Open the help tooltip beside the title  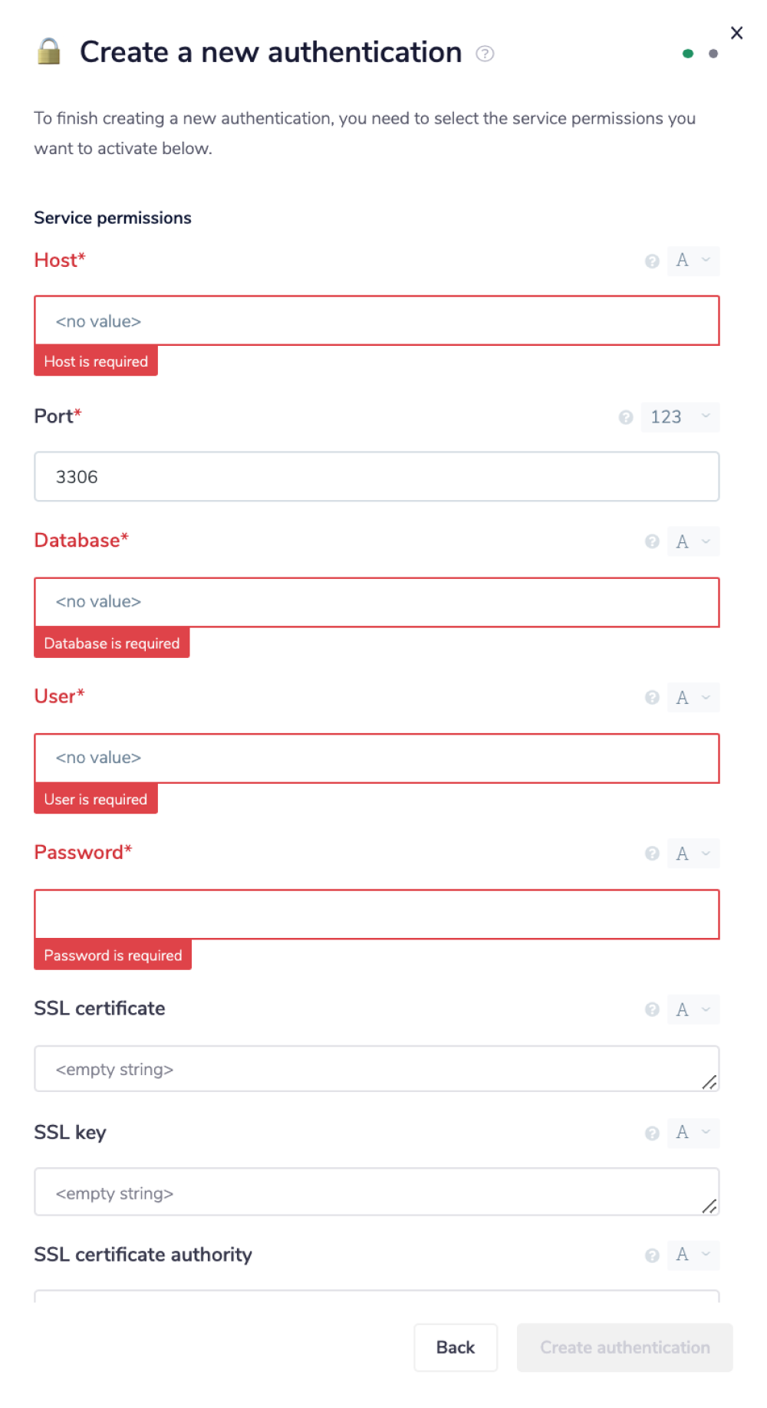[485, 54]
